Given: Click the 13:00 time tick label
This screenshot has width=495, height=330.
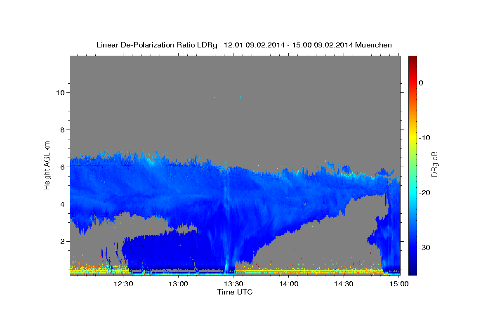Looking at the screenshot, I should click(x=178, y=284).
